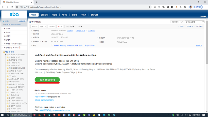Click the sba logo

[x=14, y=14]
